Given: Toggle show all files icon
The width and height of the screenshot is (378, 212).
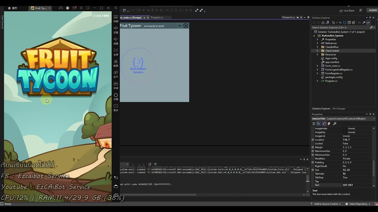Looking at the screenshot, I should pos(353,23).
